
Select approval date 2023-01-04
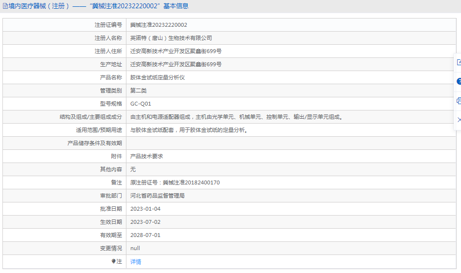pos(145,209)
